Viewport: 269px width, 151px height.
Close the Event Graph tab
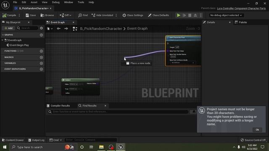(74, 22)
